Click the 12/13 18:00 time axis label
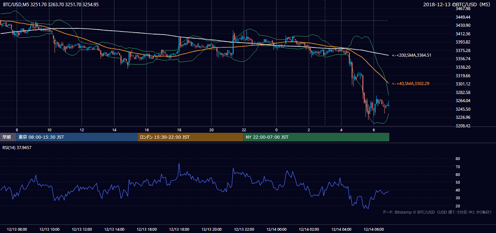496x233 pixels. coord(179,230)
